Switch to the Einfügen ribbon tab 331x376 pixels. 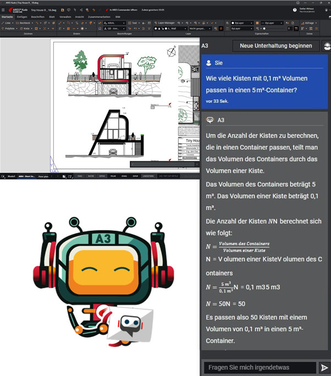22,17
